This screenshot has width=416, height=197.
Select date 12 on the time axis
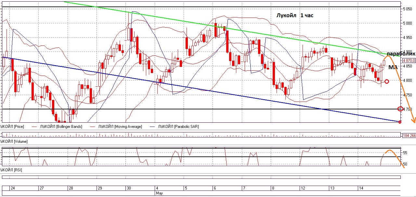coord(302,188)
